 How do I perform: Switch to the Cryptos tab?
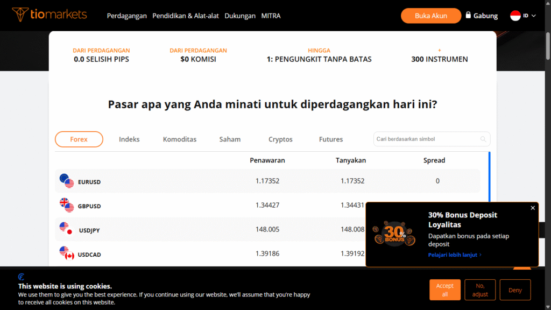pyautogui.click(x=280, y=139)
